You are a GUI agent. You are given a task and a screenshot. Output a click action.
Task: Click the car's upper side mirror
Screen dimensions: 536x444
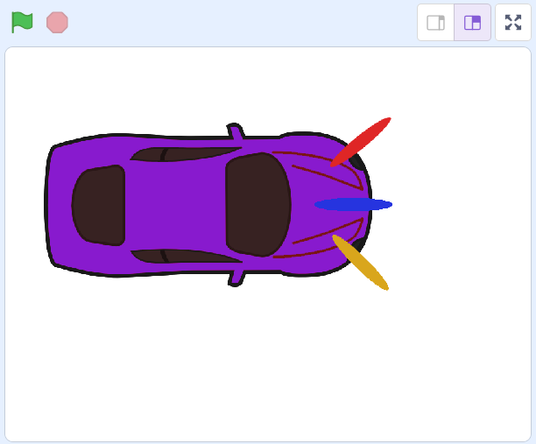(x=235, y=132)
